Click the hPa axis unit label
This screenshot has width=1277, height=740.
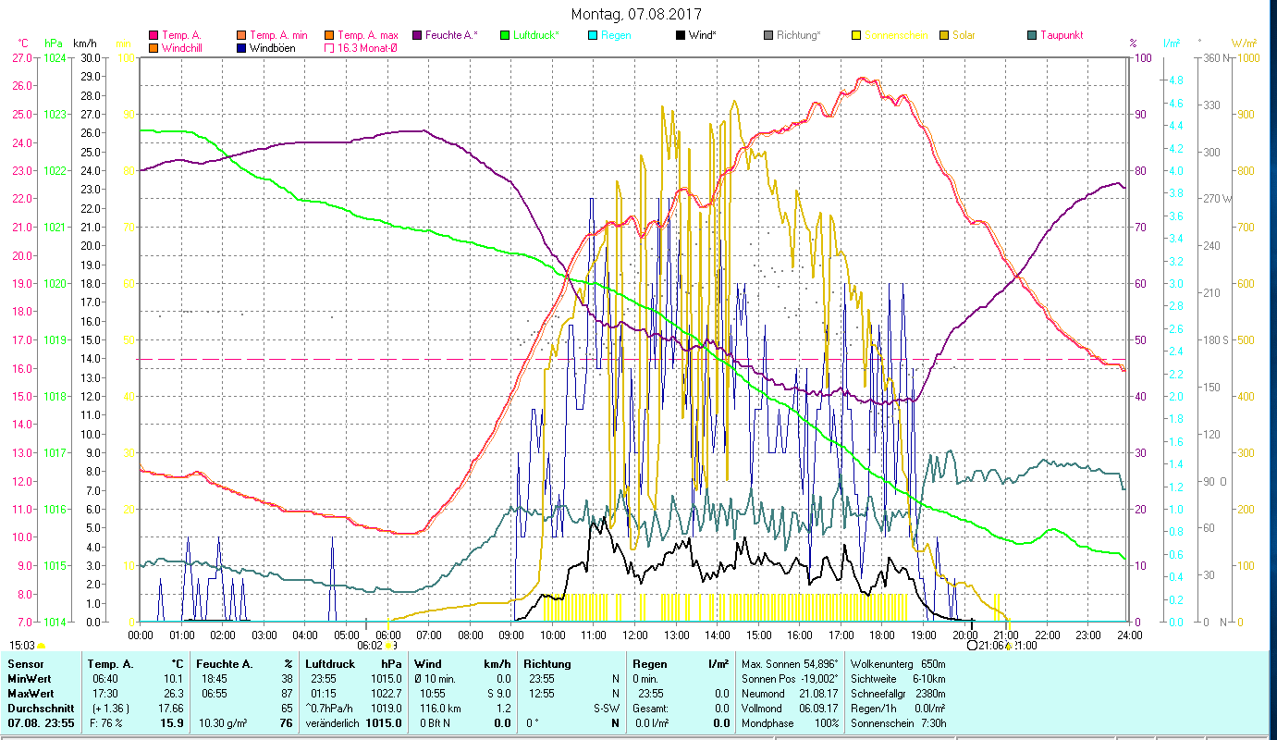(x=53, y=43)
